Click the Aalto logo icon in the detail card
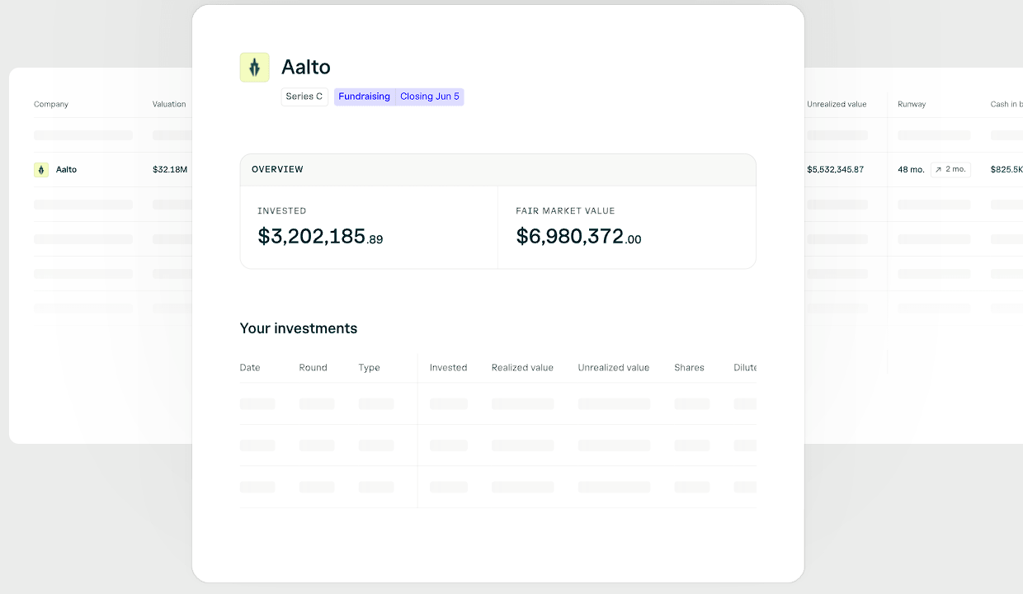 (x=254, y=68)
